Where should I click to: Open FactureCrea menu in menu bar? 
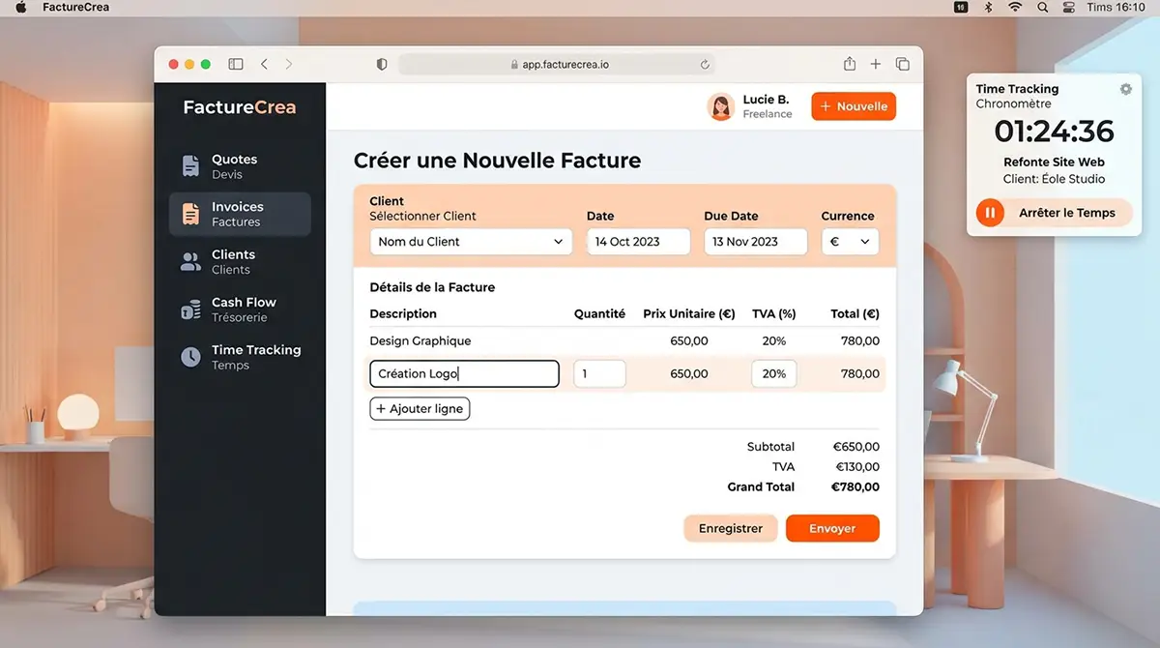76,7
